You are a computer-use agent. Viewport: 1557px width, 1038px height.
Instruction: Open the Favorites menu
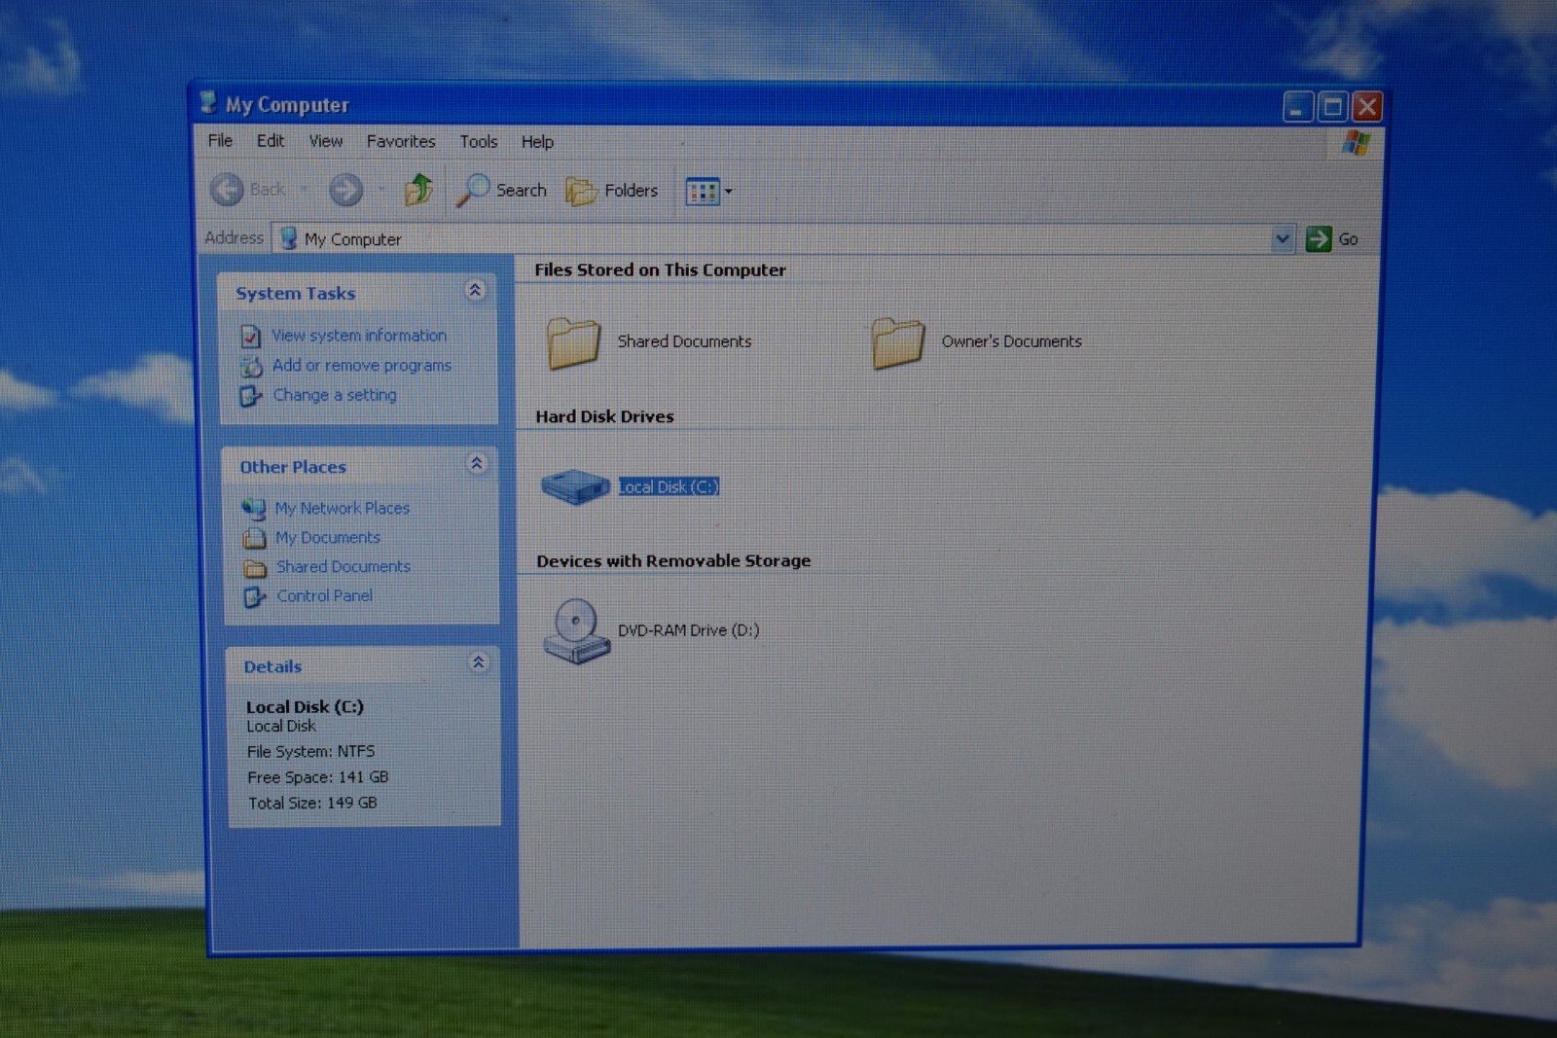click(x=401, y=141)
